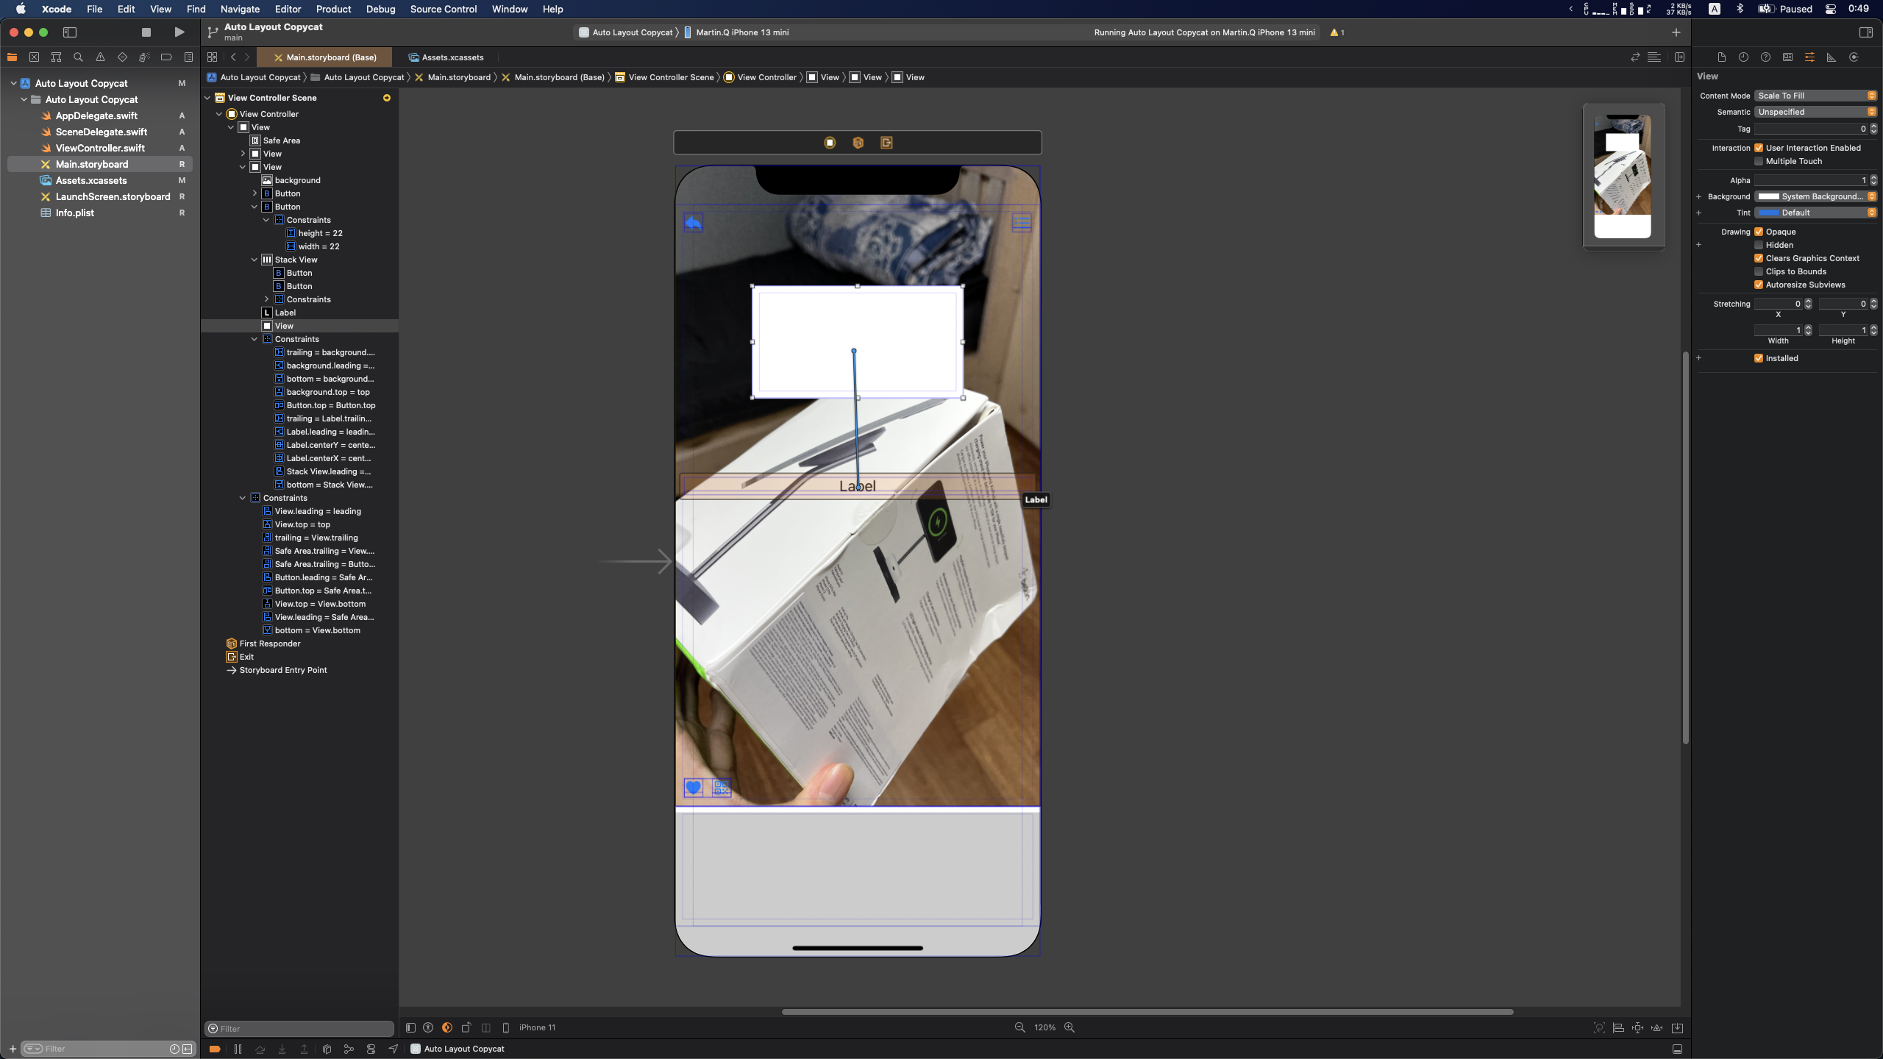Open the Editor menu
The height and width of the screenshot is (1059, 1883).
[x=288, y=9]
